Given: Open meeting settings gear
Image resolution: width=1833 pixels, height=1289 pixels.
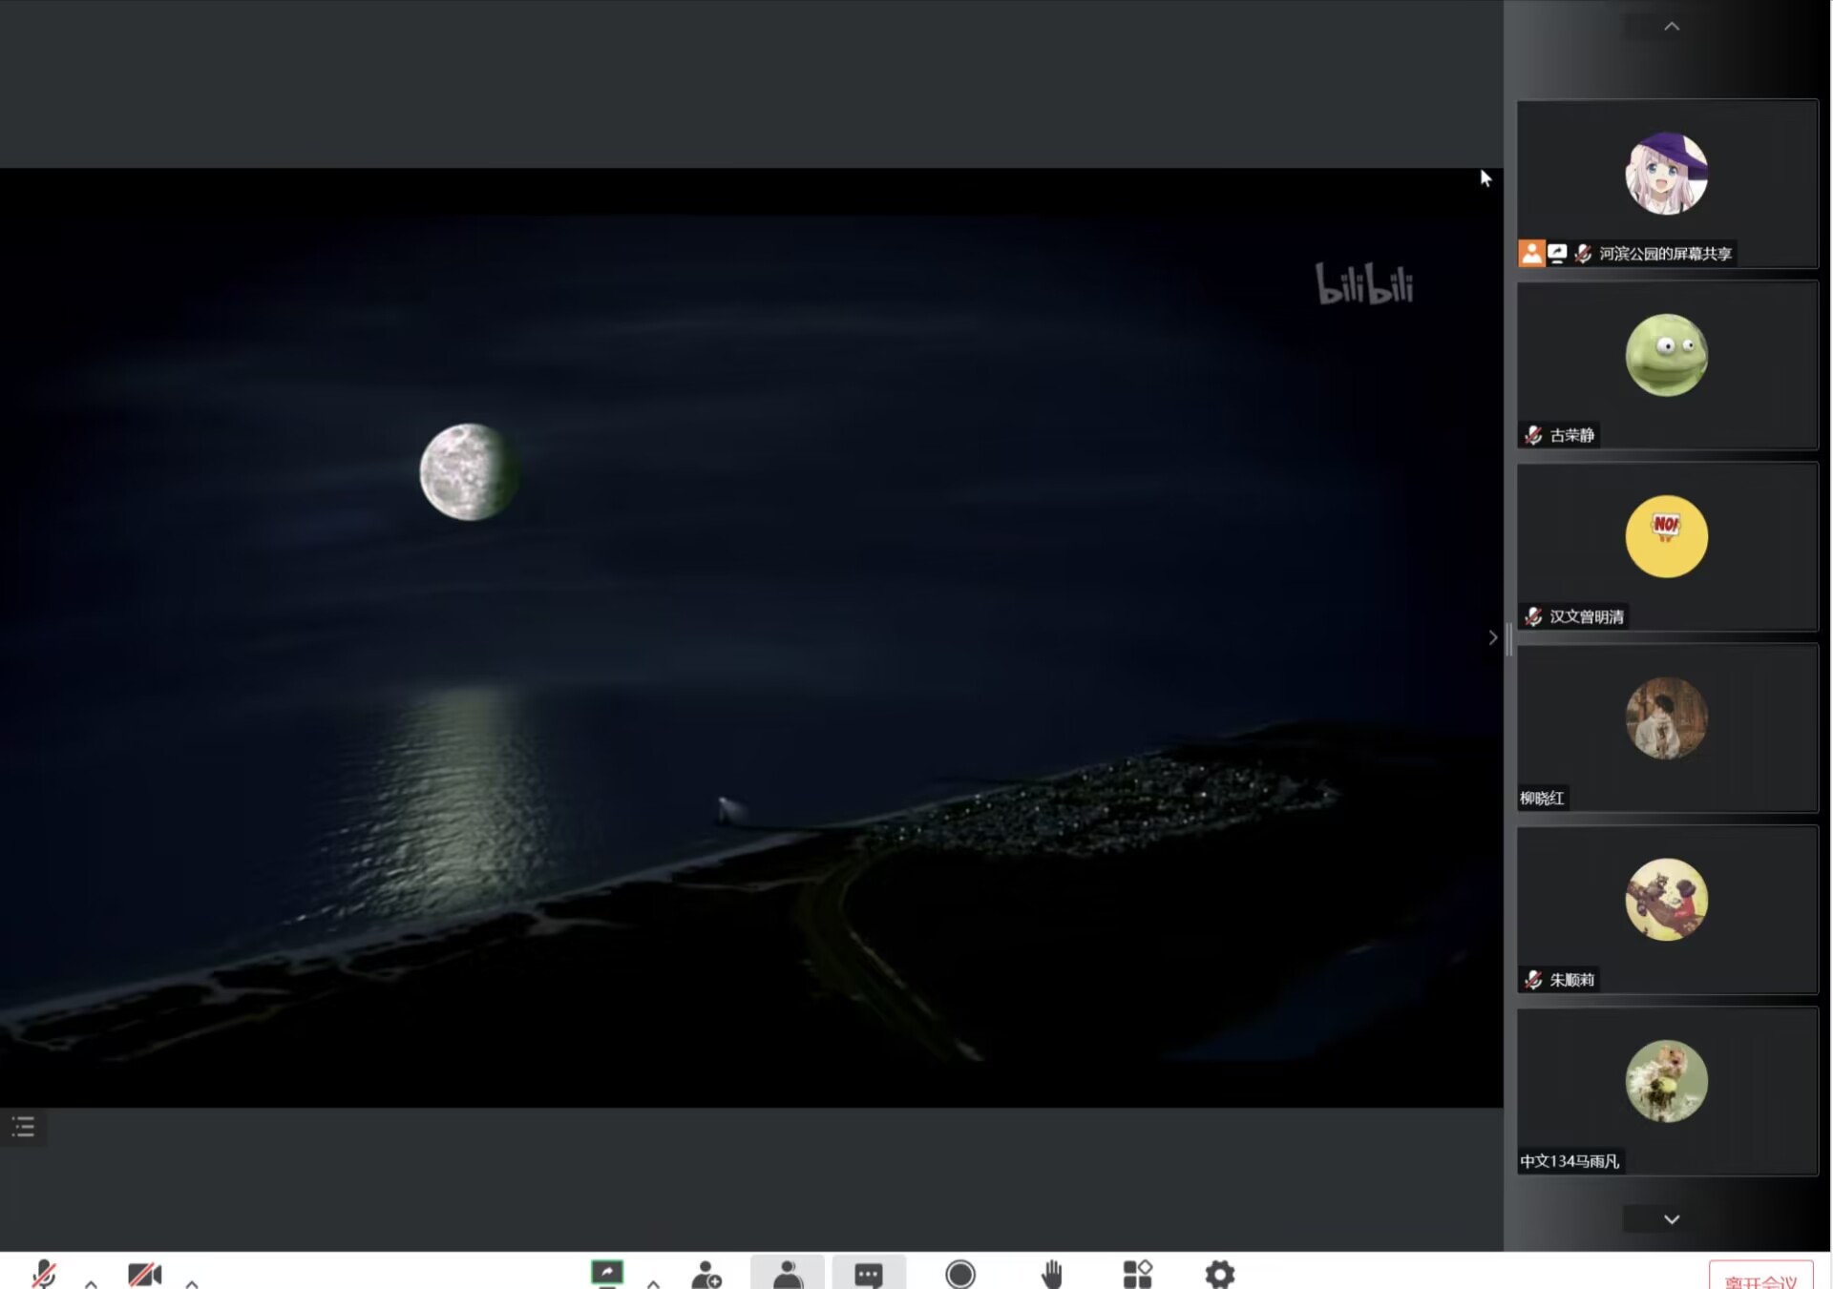Looking at the screenshot, I should coord(1219,1275).
